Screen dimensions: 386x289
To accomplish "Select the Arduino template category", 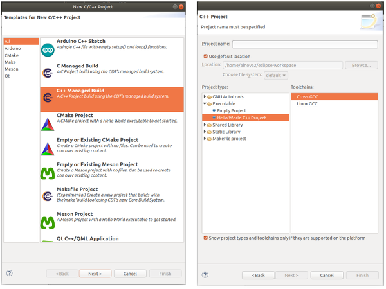I will click(21, 48).
